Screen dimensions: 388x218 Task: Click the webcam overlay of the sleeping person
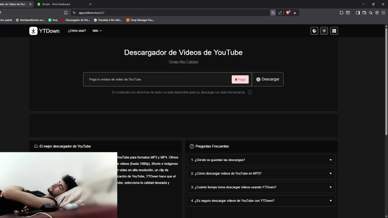59,185
